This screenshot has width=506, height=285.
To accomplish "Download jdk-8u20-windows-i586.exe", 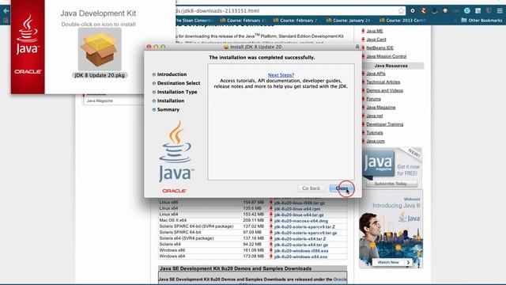I will 301,251.
